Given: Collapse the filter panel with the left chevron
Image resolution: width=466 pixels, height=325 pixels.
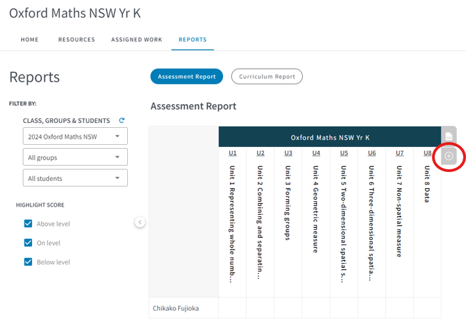Looking at the screenshot, I should (140, 222).
